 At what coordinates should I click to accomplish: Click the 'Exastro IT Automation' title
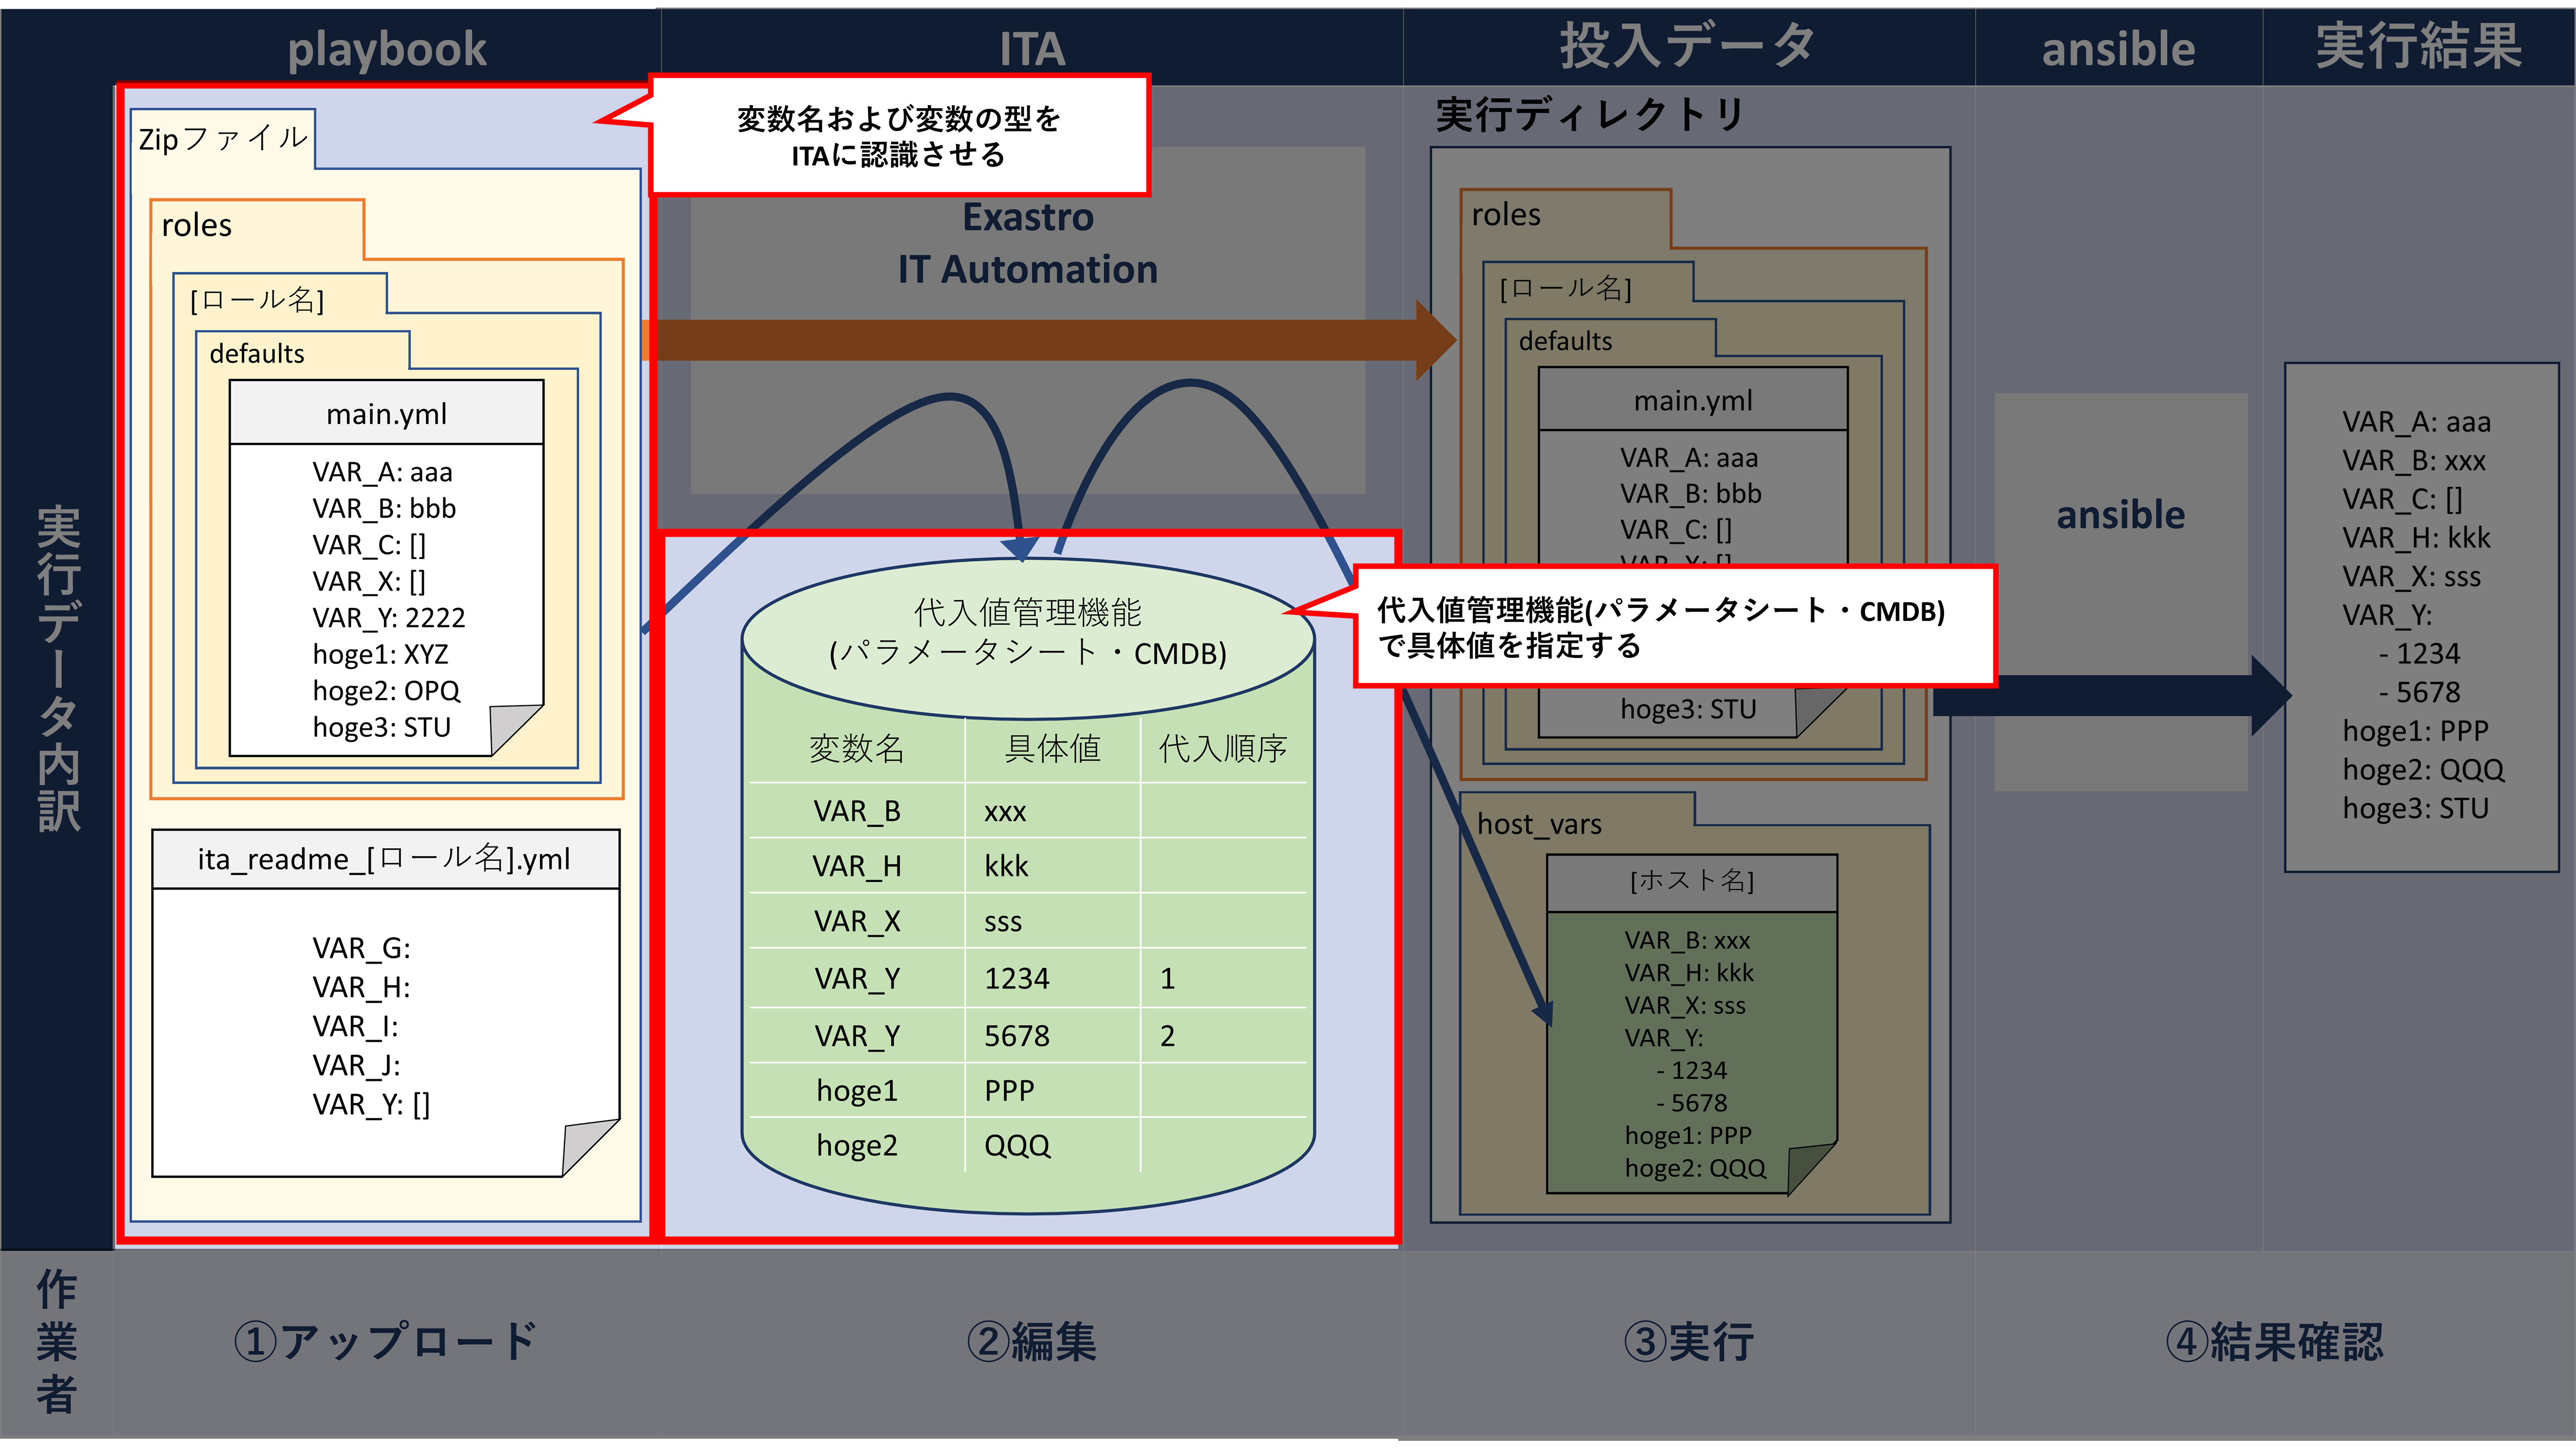click(1028, 243)
